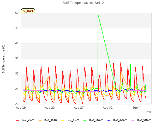
Task: Click the 40 y-axis tick label
Action: [17, 43]
